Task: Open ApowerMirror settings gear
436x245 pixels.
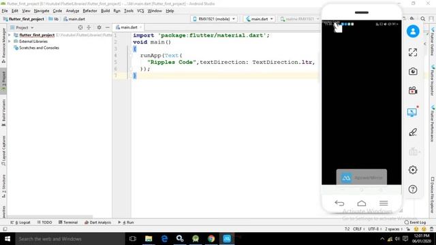Action: coord(413,169)
